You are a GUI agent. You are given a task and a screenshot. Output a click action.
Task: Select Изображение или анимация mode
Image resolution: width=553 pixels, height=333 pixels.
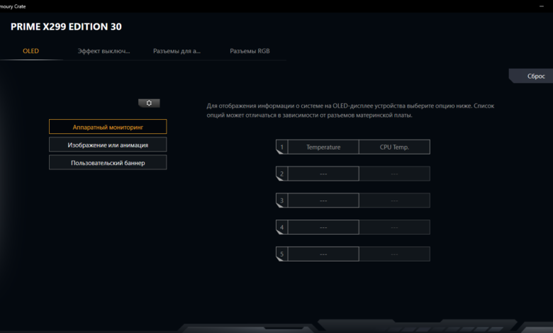pos(108,145)
